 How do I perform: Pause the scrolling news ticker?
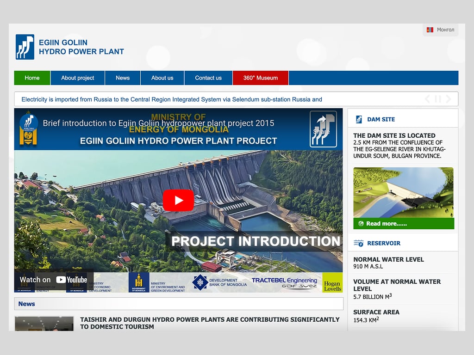tap(437, 98)
